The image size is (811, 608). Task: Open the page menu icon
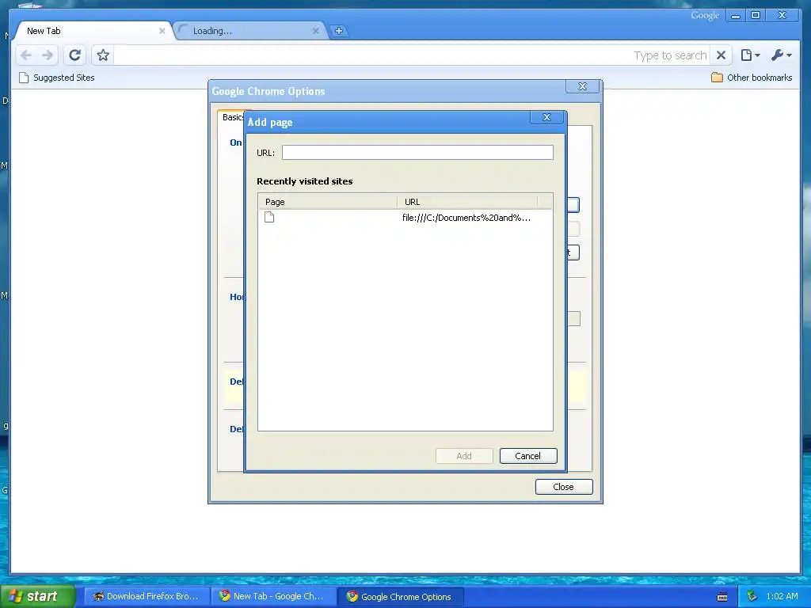tap(750, 55)
